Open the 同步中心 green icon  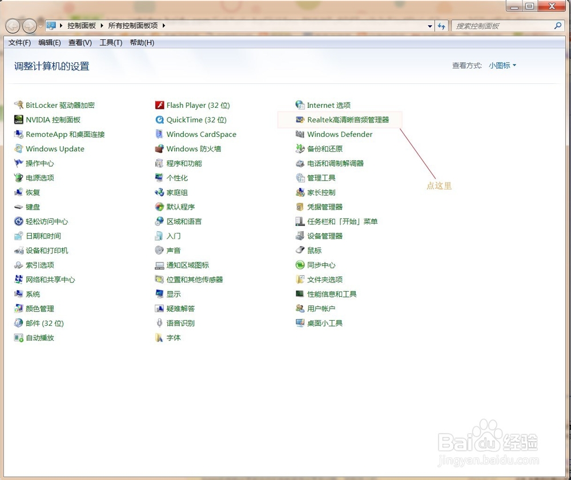(300, 265)
